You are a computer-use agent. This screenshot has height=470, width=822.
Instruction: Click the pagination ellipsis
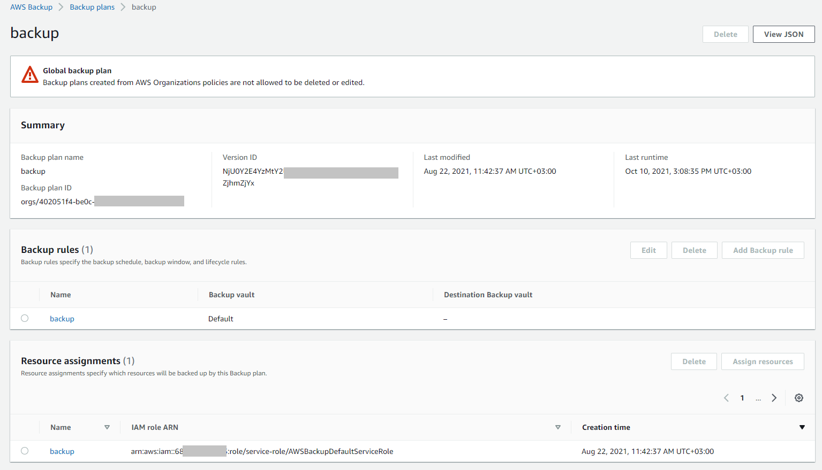click(x=758, y=399)
